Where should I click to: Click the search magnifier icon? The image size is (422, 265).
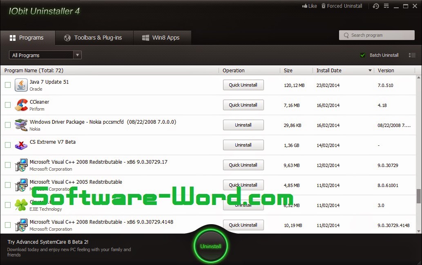(346, 35)
